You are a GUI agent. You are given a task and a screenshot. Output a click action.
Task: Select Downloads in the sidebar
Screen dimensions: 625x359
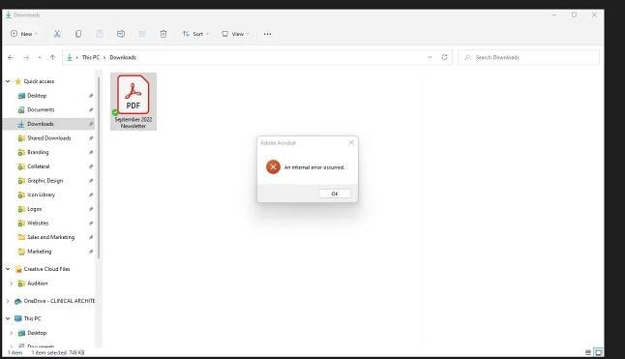(41, 124)
